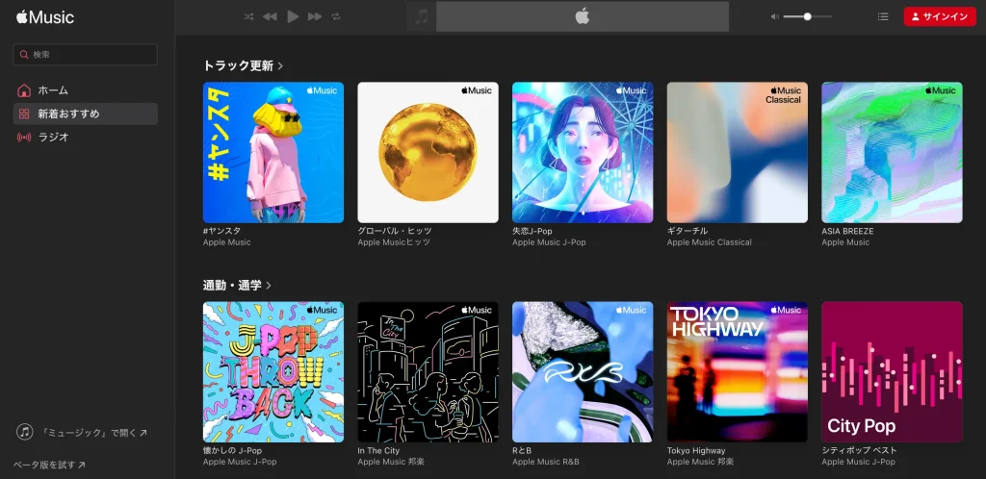Open the Tokyo Highway playlist thumbnail

pos(737,372)
